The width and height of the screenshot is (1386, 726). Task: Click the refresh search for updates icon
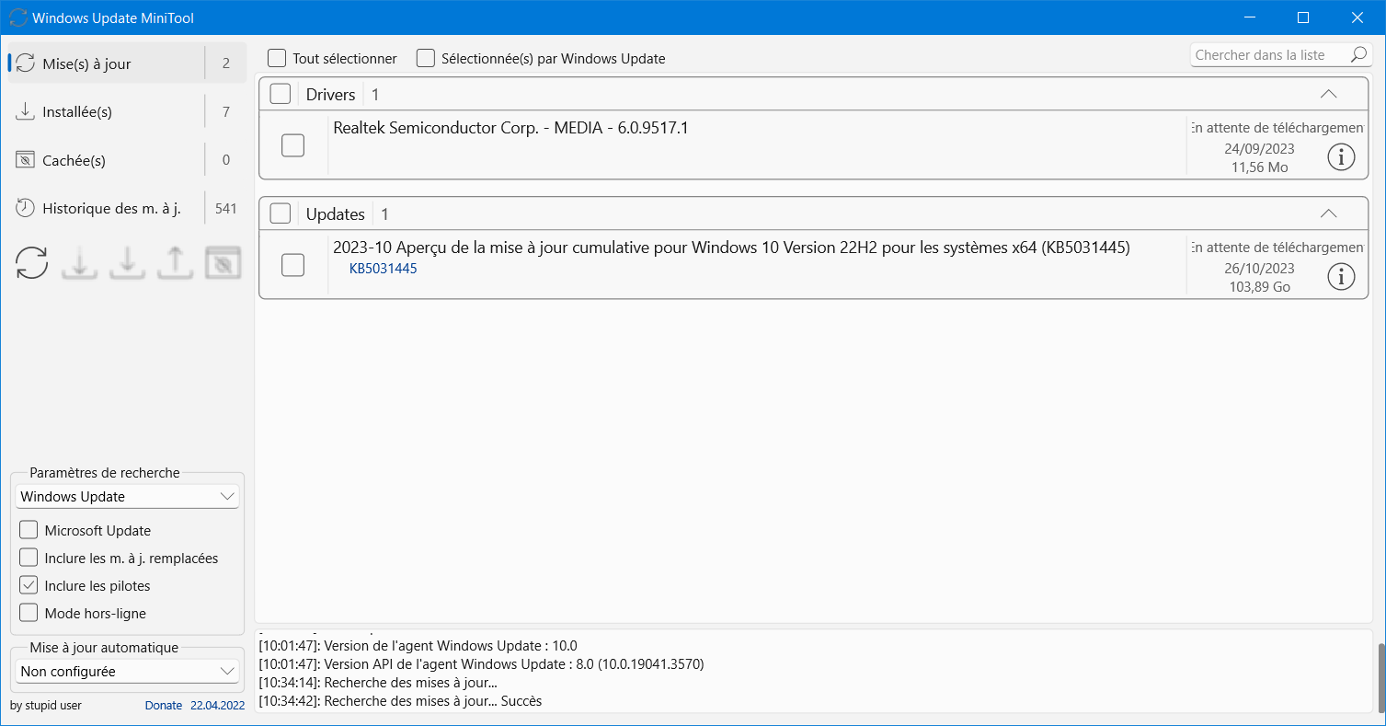tap(32, 263)
